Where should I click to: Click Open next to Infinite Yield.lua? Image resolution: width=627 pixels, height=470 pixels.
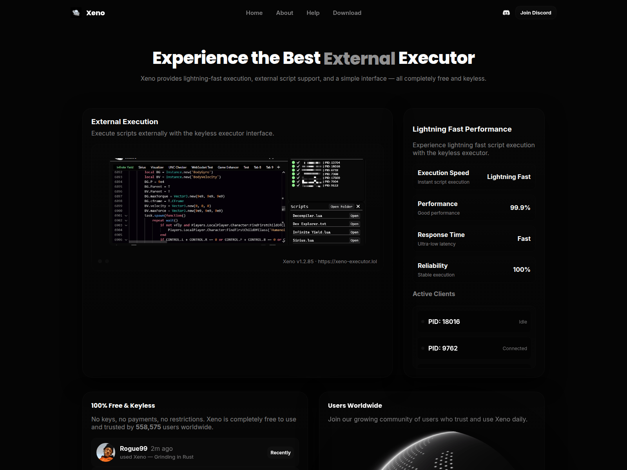354,232
